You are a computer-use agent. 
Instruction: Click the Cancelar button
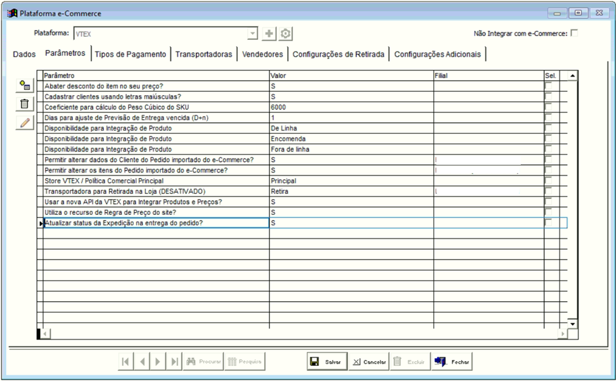(369, 361)
